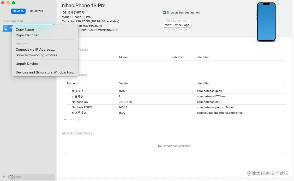This screenshot has width=294, height=181.
Task: Click the Version column header
Action: click(x=124, y=83)
